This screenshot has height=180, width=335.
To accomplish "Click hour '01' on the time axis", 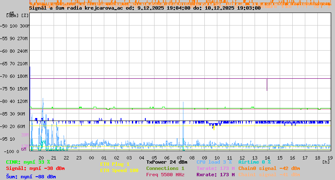I will [x=104, y=158].
